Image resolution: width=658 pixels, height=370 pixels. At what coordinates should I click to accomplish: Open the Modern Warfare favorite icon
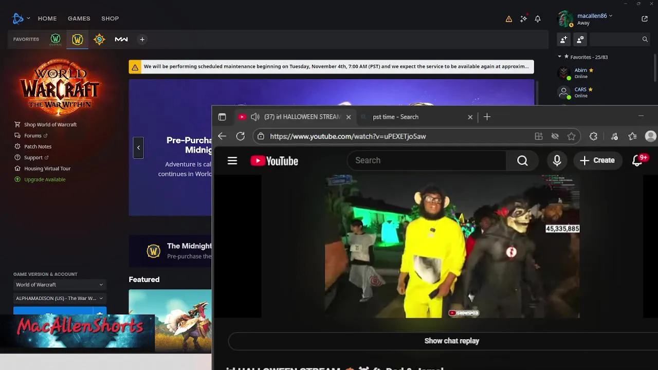pos(121,40)
